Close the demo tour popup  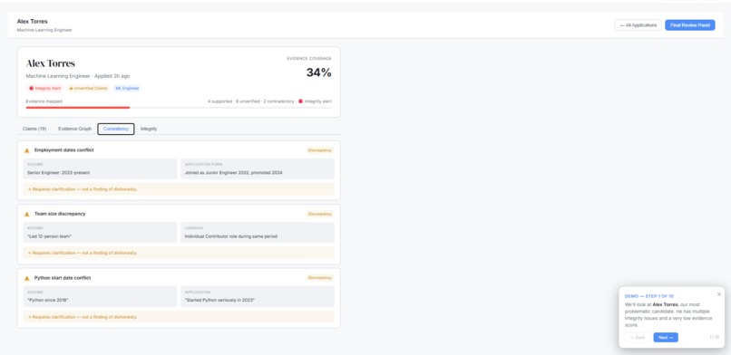(x=719, y=294)
